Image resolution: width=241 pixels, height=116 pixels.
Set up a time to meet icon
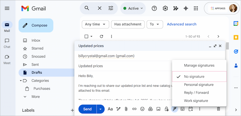(x=191, y=109)
